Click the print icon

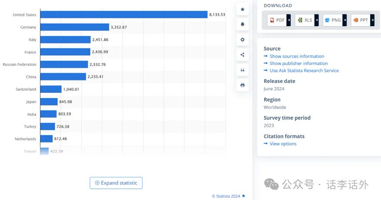click(x=243, y=85)
